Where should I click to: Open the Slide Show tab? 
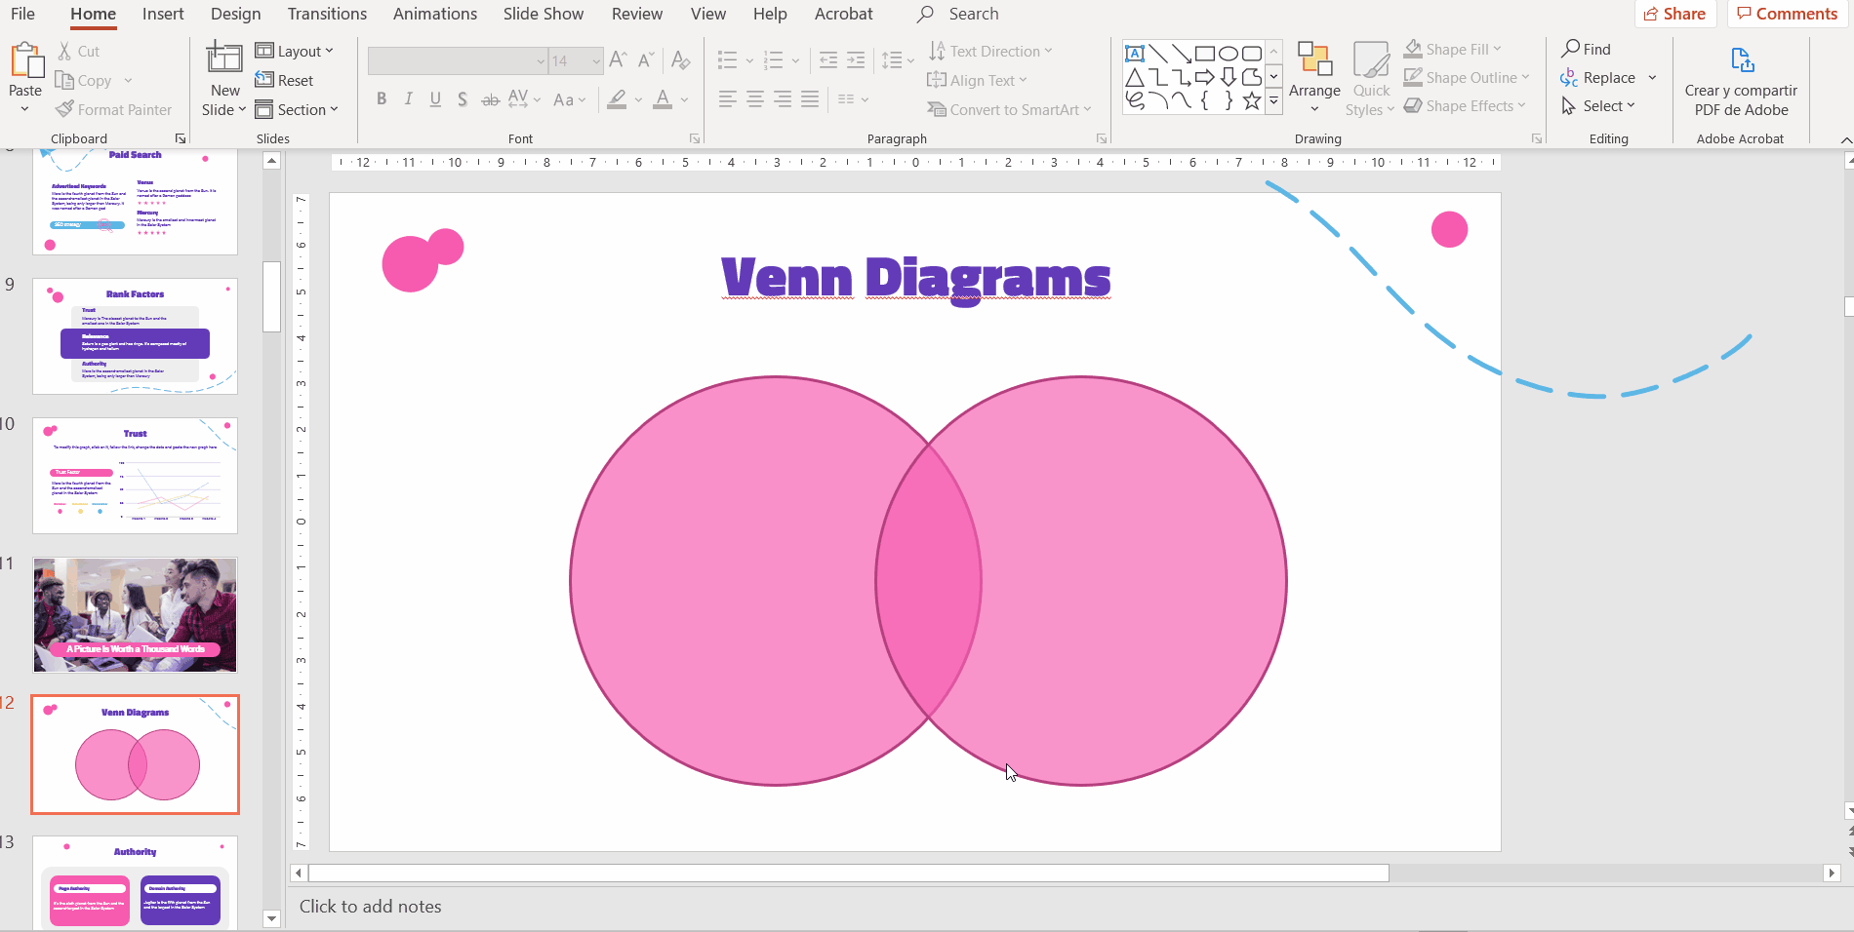543,14
